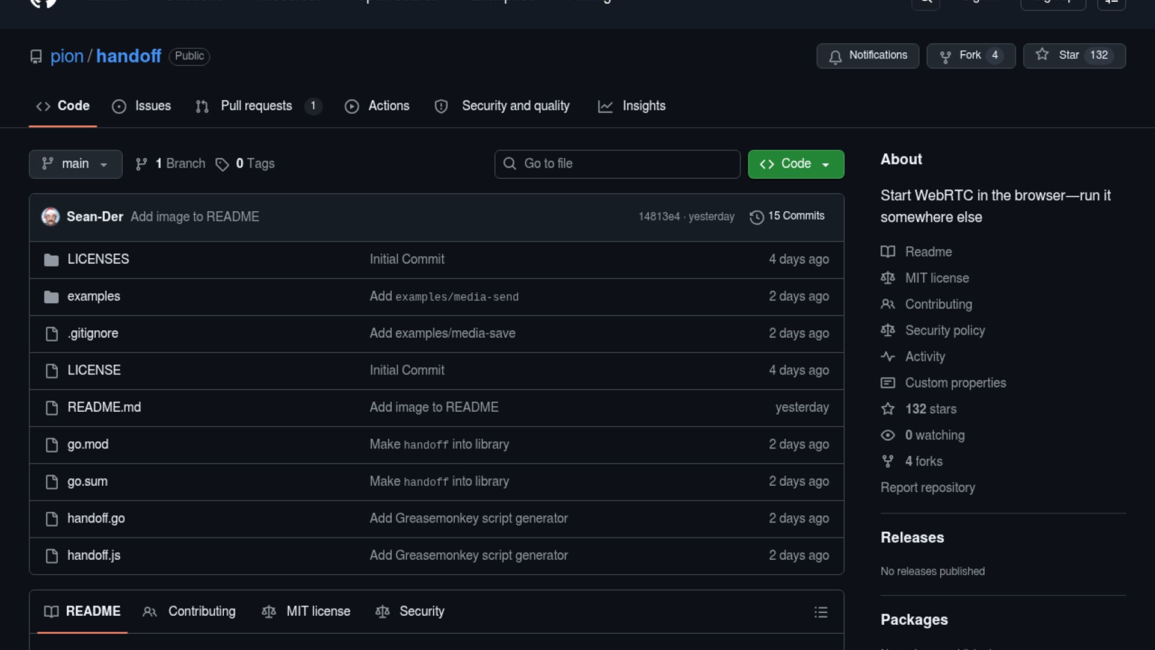Image resolution: width=1155 pixels, height=650 pixels.
Task: Open the examples folder
Action: click(x=93, y=296)
